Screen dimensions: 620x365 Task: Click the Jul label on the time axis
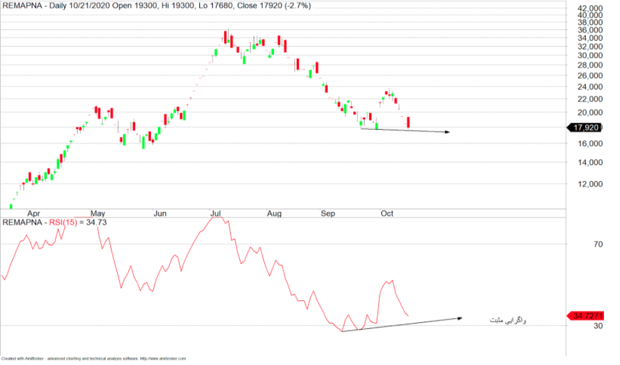click(216, 214)
